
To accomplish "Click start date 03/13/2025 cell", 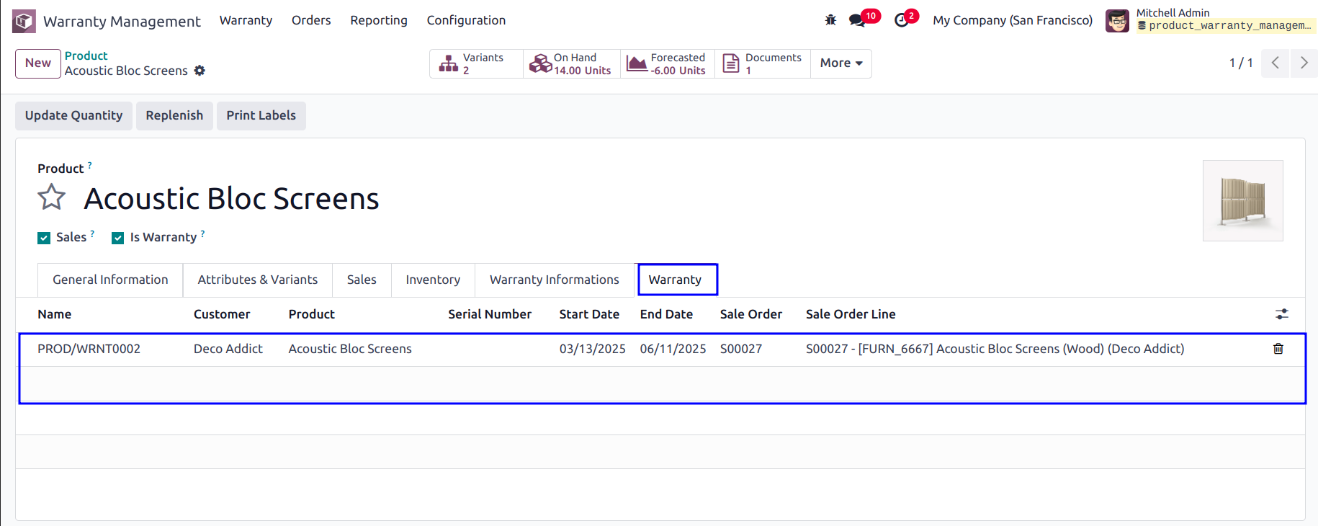I will point(593,349).
